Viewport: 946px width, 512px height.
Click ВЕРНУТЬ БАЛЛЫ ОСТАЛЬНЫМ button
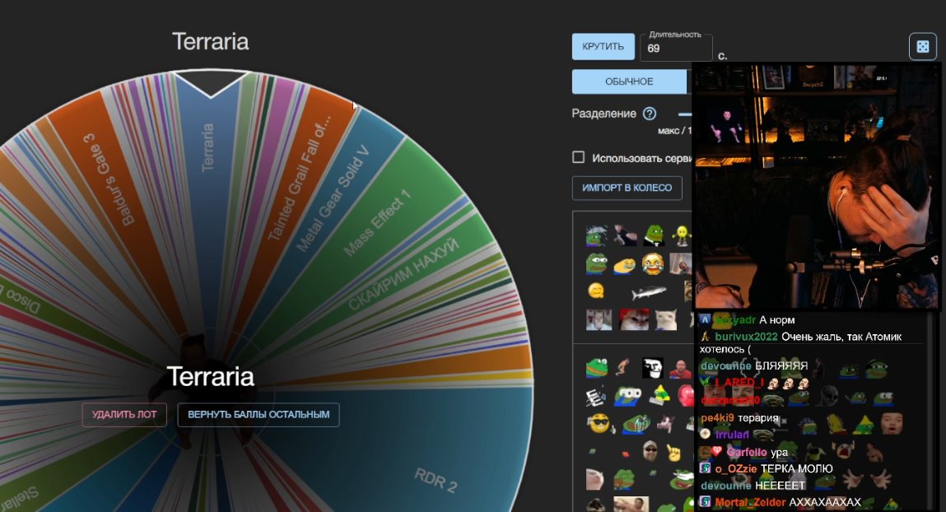click(259, 414)
